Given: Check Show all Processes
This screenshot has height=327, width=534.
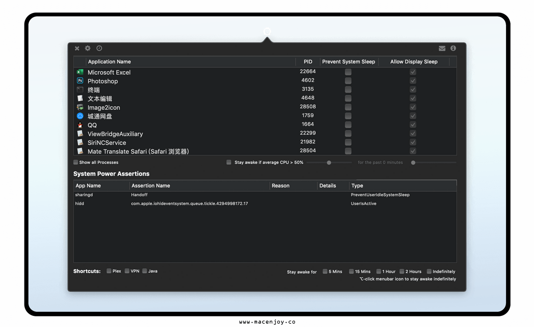Looking at the screenshot, I should point(76,162).
